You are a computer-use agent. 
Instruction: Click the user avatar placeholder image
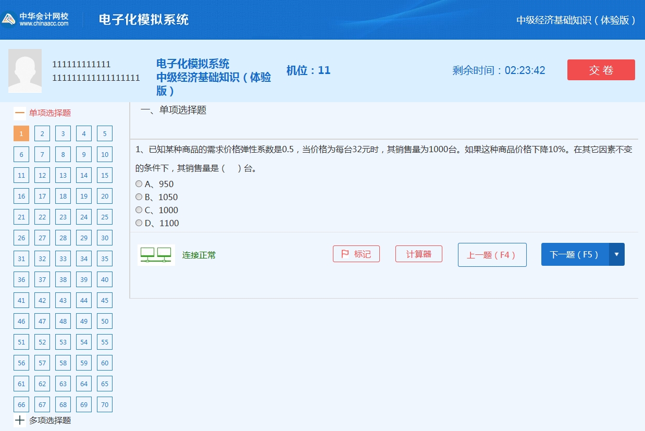25,70
